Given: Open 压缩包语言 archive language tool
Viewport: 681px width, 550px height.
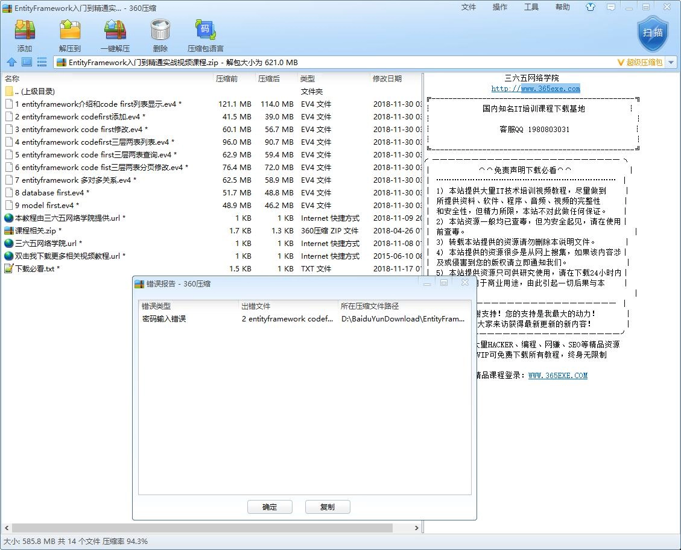Looking at the screenshot, I should (x=204, y=33).
